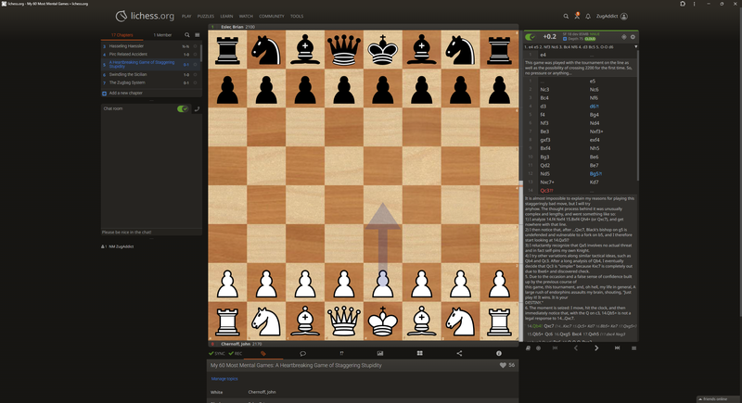The width and height of the screenshot is (742, 403).
Task: Open the PLAY menu
Action: tap(186, 16)
